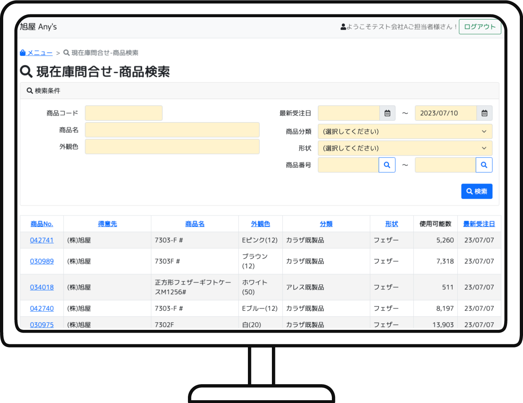This screenshot has height=403, width=523.
Task: Sort table by 得意先 column header
Action: tap(107, 224)
